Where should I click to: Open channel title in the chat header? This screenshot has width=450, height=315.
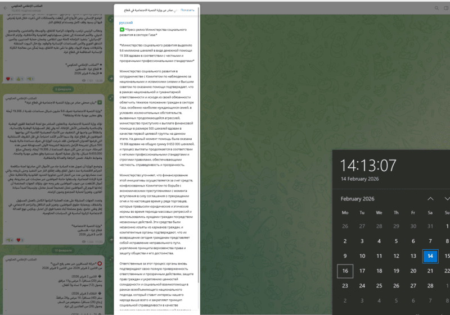coord(31,5)
